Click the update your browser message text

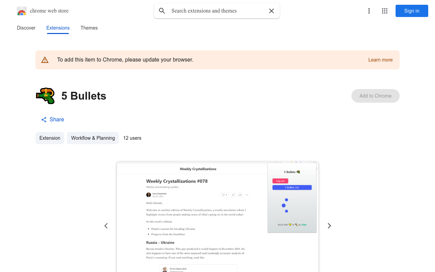tap(125, 60)
